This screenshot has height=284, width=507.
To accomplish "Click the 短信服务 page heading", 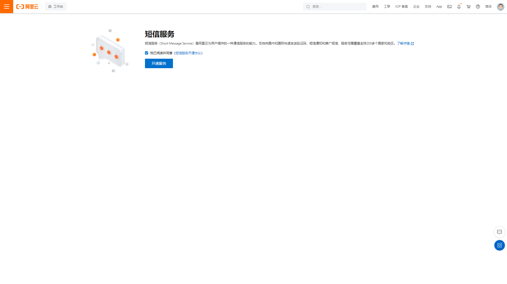I will [160, 34].
